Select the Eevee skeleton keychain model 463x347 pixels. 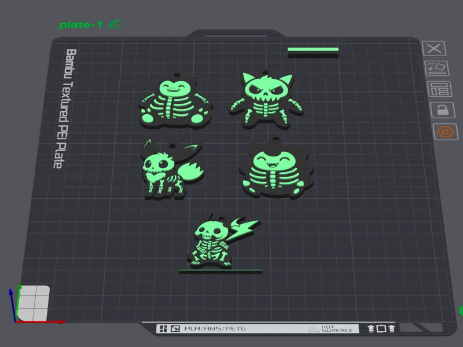pos(172,169)
